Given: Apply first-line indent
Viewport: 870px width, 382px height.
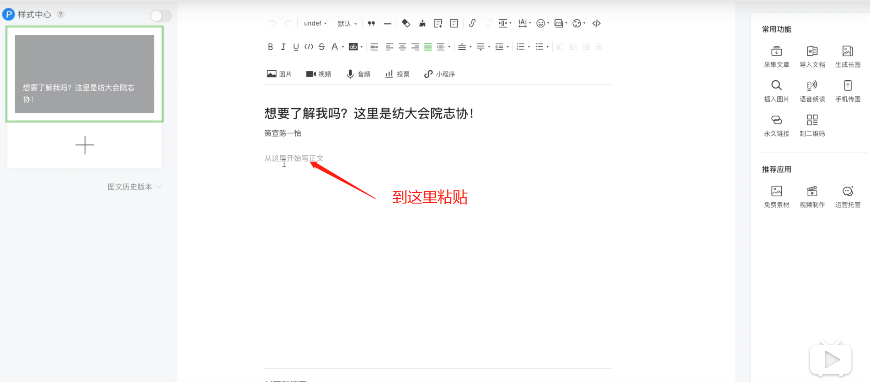Looking at the screenshot, I should point(374,47).
